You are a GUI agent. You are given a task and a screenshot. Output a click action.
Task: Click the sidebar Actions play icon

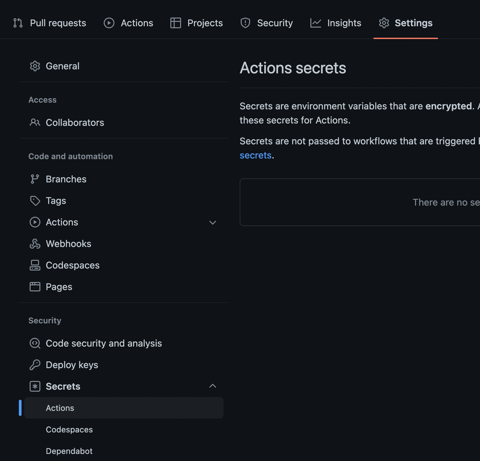pos(35,222)
